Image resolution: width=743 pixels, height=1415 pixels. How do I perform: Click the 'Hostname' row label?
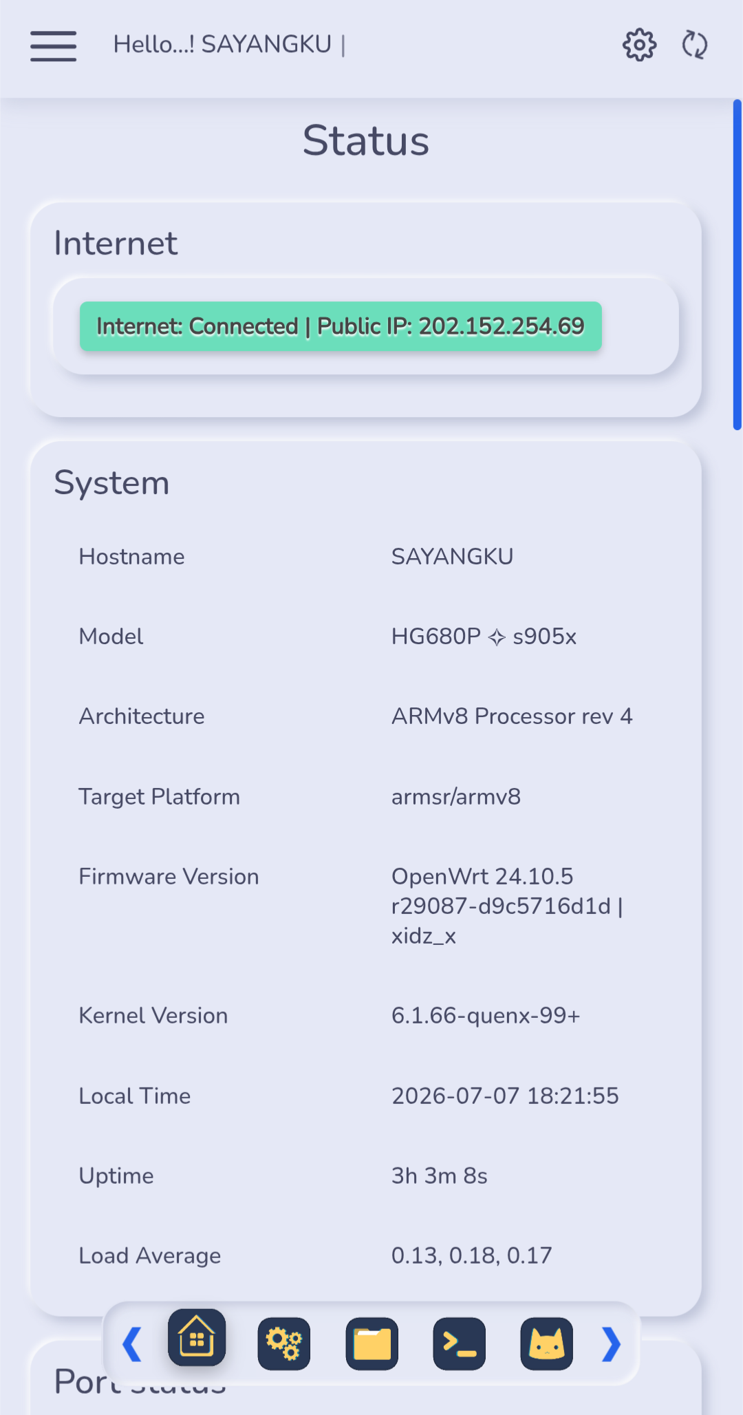tap(132, 557)
